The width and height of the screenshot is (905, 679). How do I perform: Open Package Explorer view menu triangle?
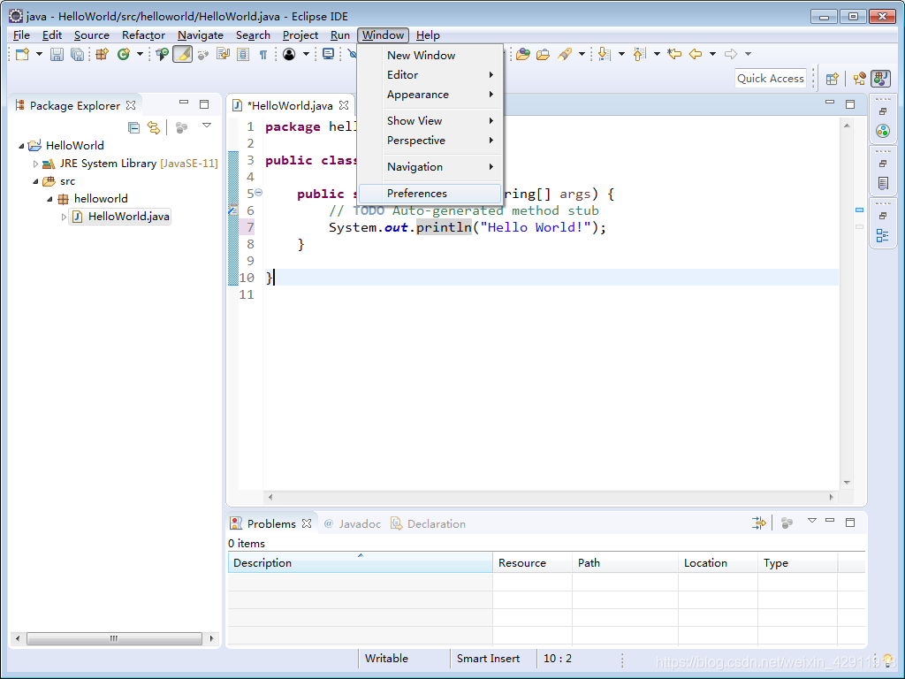pyautogui.click(x=207, y=126)
